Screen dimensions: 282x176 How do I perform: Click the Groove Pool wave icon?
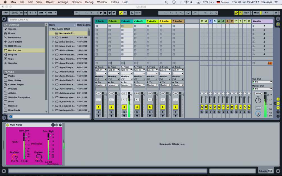[4, 118]
